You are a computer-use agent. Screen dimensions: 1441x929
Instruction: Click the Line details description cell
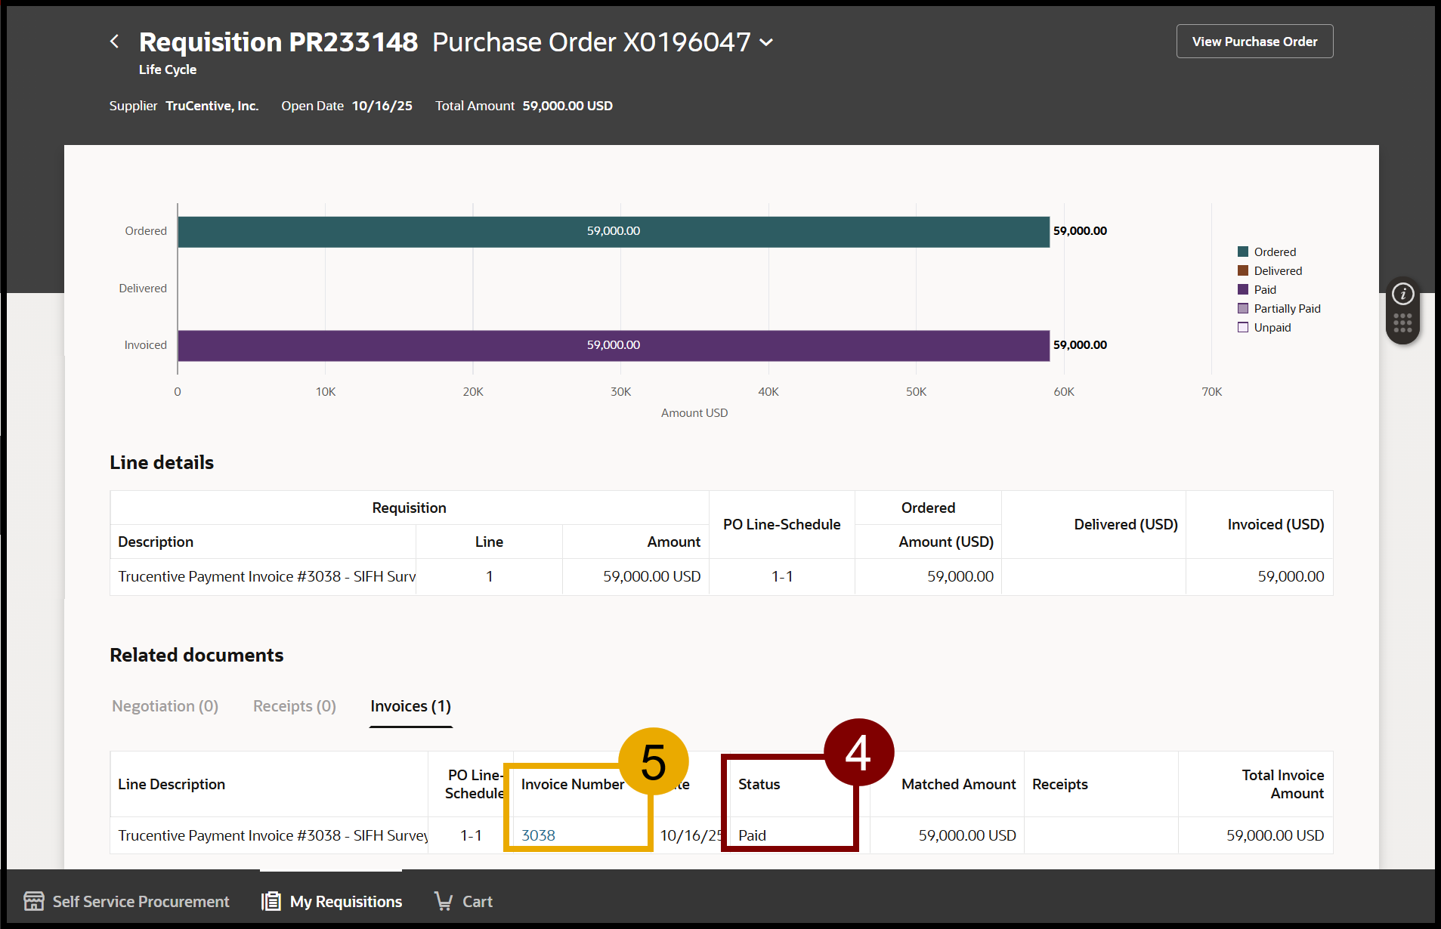coord(263,576)
